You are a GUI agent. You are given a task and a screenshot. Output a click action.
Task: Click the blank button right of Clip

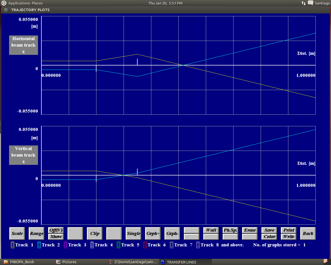pyautogui.click(x=114, y=233)
